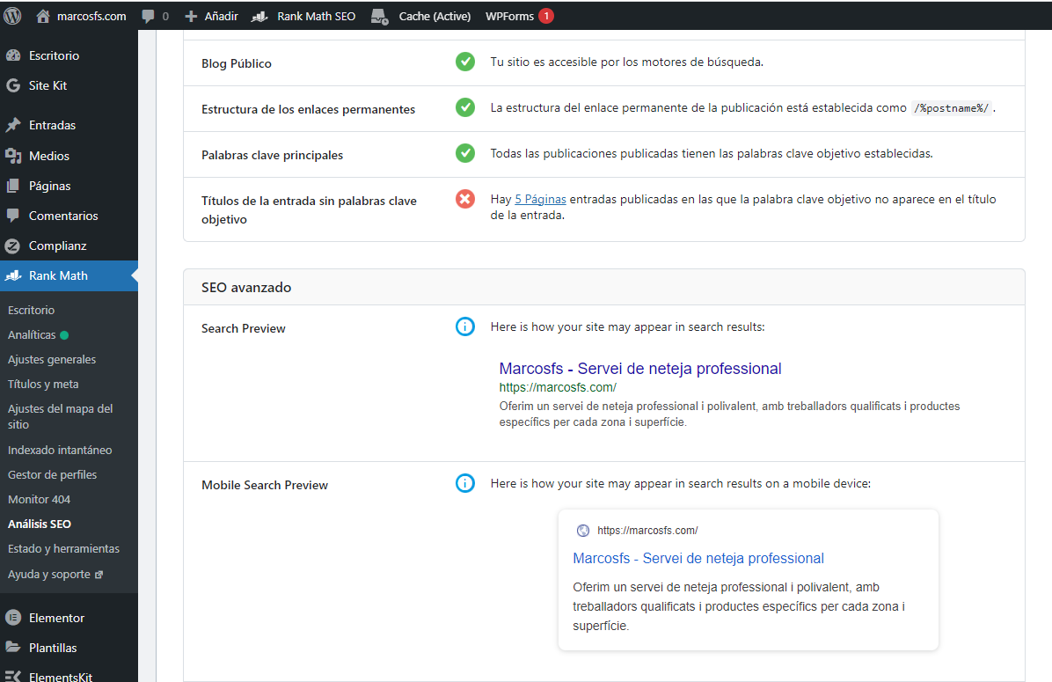Viewport: 1052px width, 682px height.
Task: Click the Elementor icon in sidebar
Action: click(12, 618)
